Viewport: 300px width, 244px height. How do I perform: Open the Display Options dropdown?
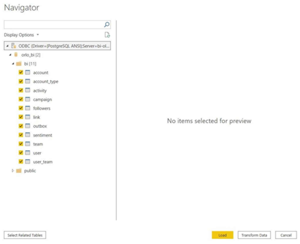21,35
